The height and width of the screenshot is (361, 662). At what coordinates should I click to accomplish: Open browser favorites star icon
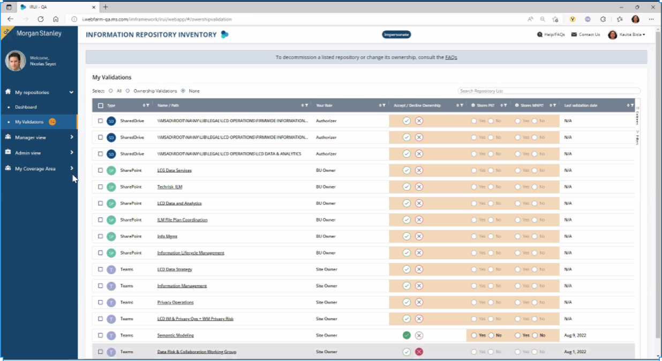(x=620, y=19)
